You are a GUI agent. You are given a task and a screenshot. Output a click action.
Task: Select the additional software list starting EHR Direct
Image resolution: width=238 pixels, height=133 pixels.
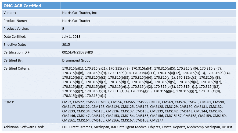pyautogui.click(x=147, y=127)
